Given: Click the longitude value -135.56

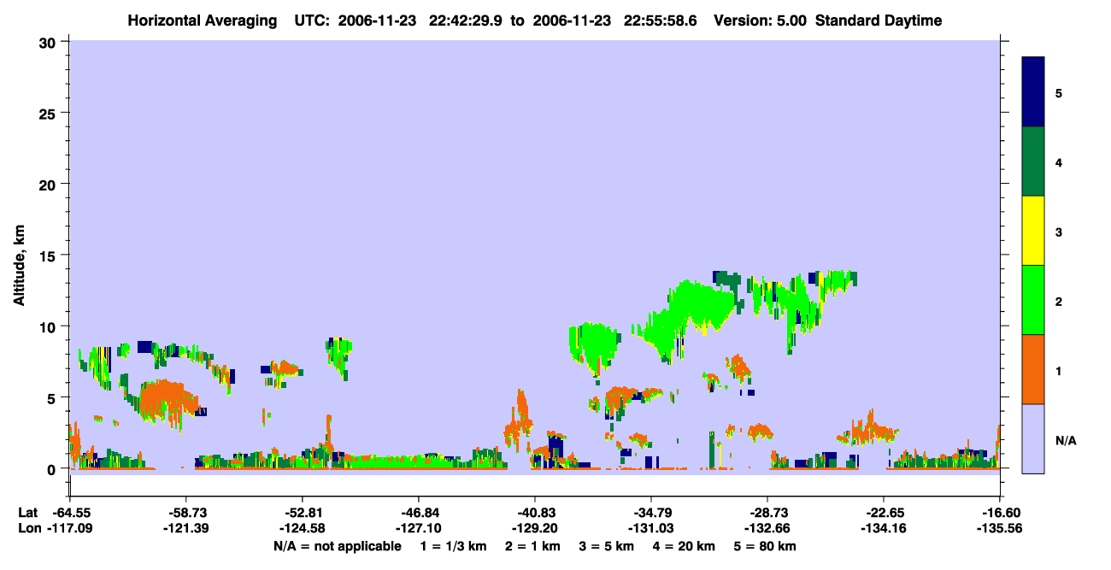Looking at the screenshot, I should pyautogui.click(x=1000, y=528).
